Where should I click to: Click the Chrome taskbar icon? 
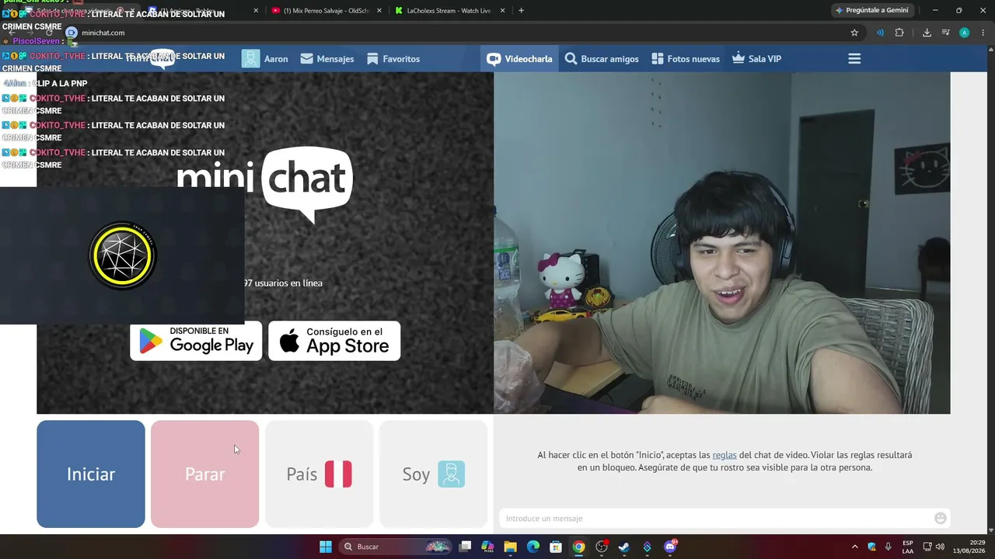578,547
